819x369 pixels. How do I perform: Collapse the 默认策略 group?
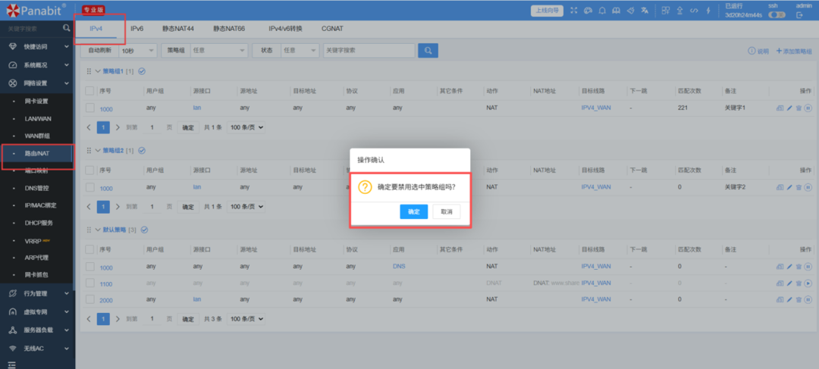click(97, 230)
